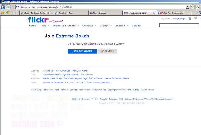The image size is (201, 135).
Task: Click the Add to Favorites icon
Action: [x=8, y=13]
